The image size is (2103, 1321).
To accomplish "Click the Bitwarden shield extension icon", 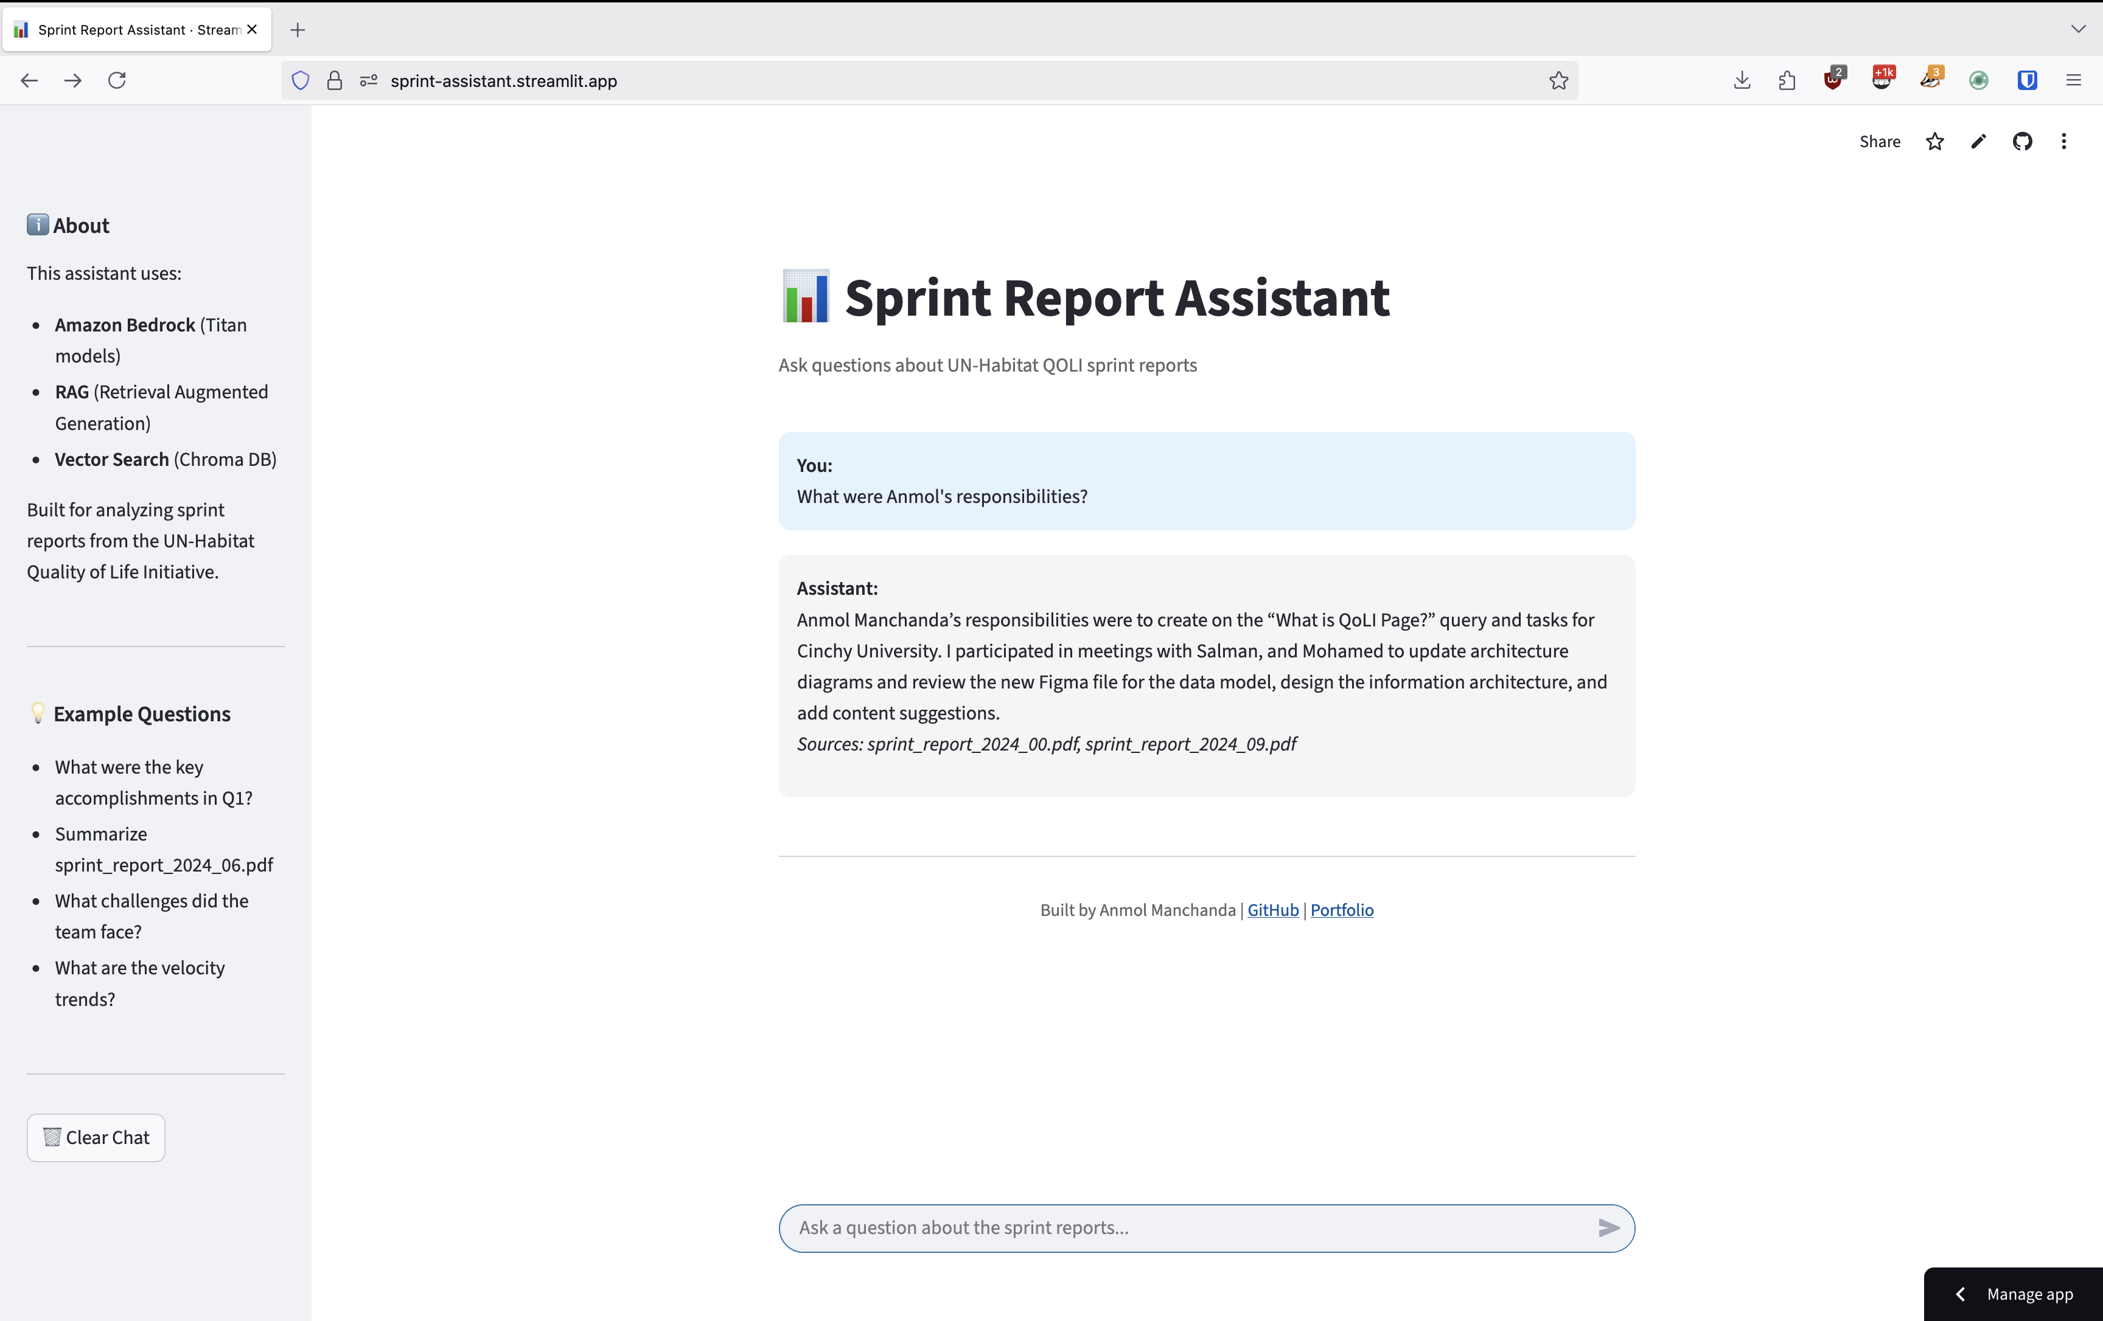I will click(2027, 80).
